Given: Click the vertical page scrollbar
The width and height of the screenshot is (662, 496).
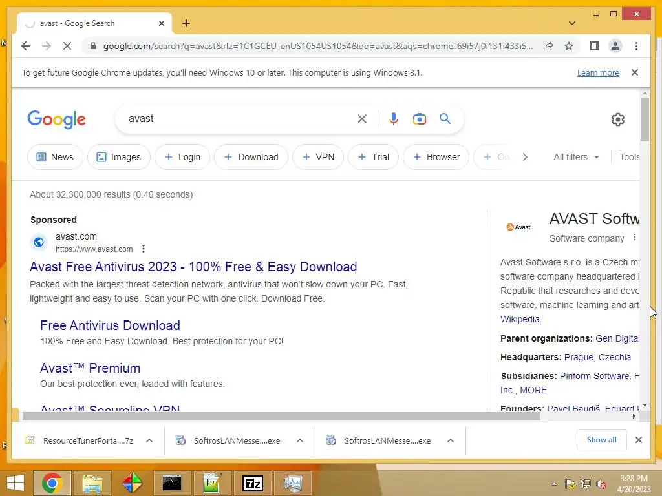Looking at the screenshot, I should pyautogui.click(x=645, y=119).
